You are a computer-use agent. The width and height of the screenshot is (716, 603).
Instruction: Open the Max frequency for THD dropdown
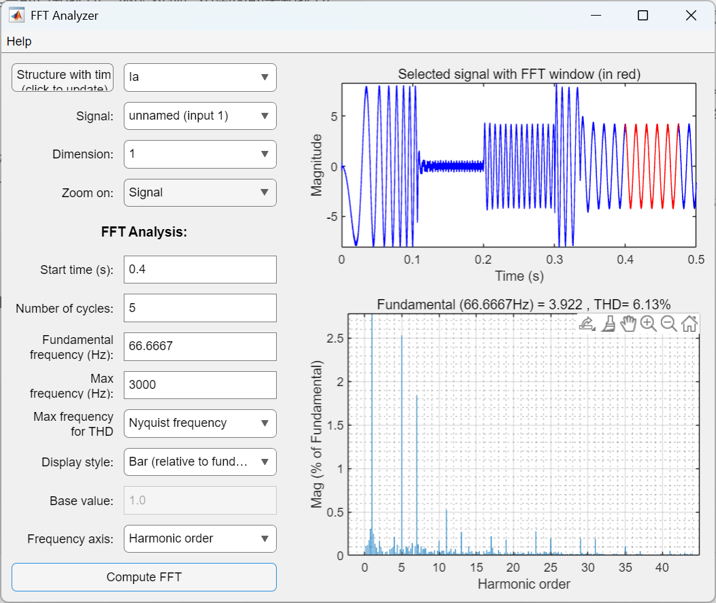200,424
